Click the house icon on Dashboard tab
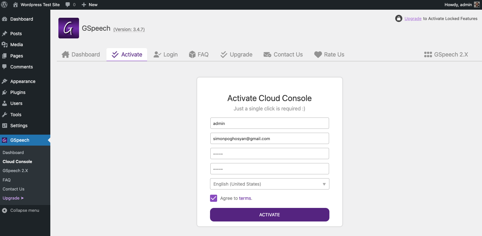This screenshot has height=236, width=482. 65,55
